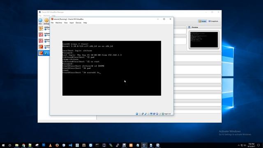Select the CentOS VM in Manager list
Image resolution: width=263 pixels, height=148 pixels.
(44, 46)
